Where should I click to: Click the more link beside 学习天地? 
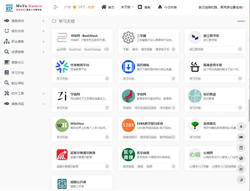(241, 21)
